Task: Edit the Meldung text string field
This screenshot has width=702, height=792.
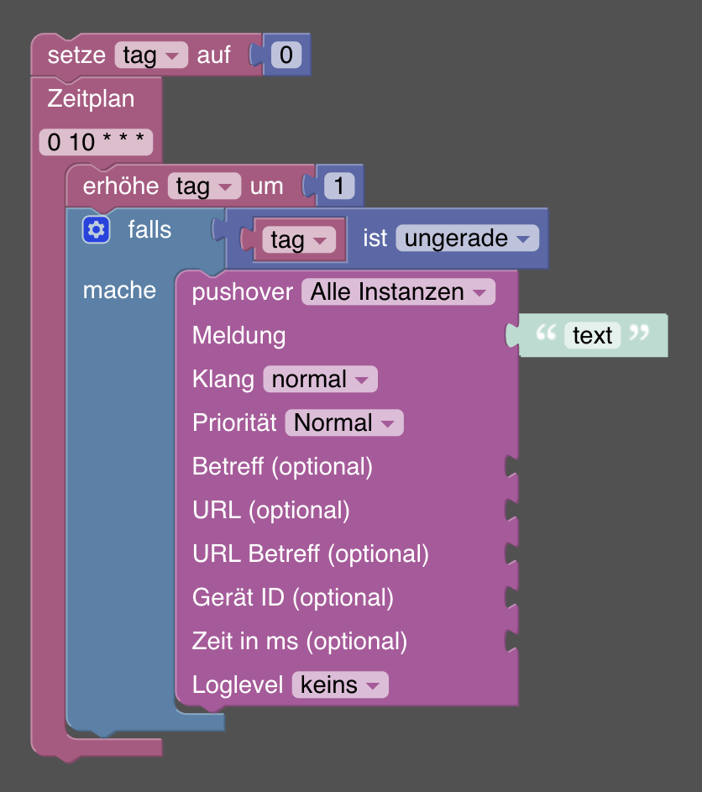Action: click(592, 335)
